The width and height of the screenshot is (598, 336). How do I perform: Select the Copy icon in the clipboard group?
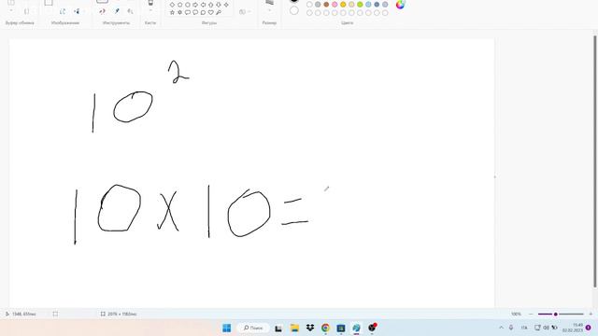tap(27, 11)
